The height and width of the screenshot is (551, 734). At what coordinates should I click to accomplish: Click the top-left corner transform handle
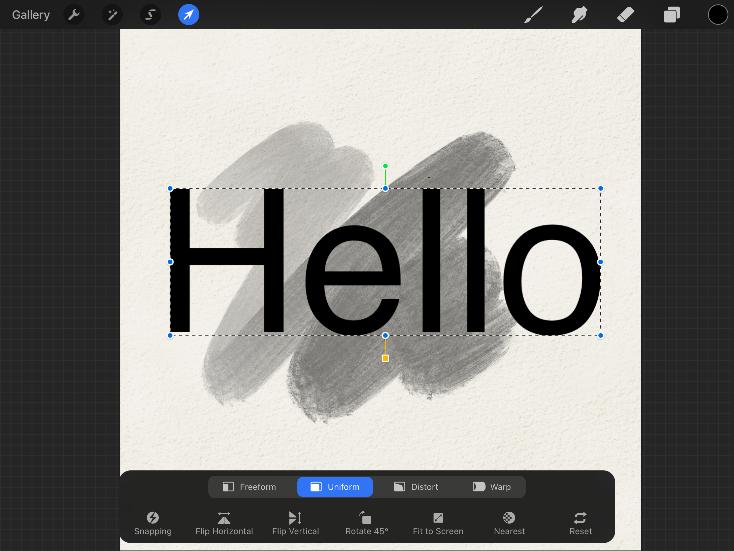(x=170, y=188)
